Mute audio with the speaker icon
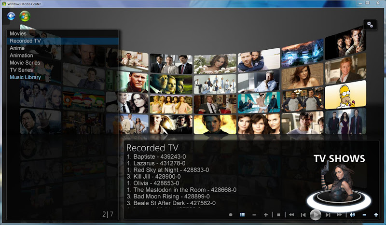Viewport: 386px width, 225px height. (x=352, y=215)
